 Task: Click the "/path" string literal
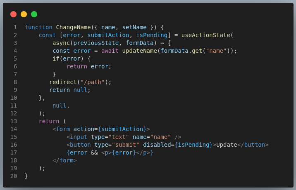pyautogui.click(x=93, y=82)
